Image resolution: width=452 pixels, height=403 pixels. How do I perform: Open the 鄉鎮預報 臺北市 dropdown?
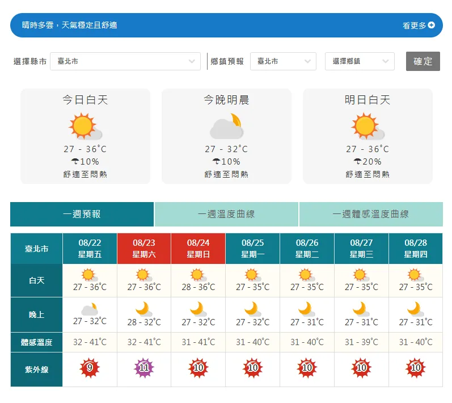pos(283,61)
